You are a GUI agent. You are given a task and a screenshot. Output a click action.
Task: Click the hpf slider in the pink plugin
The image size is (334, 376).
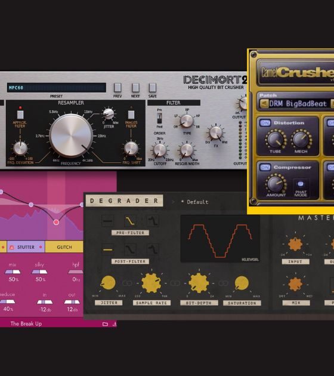tap(76, 272)
